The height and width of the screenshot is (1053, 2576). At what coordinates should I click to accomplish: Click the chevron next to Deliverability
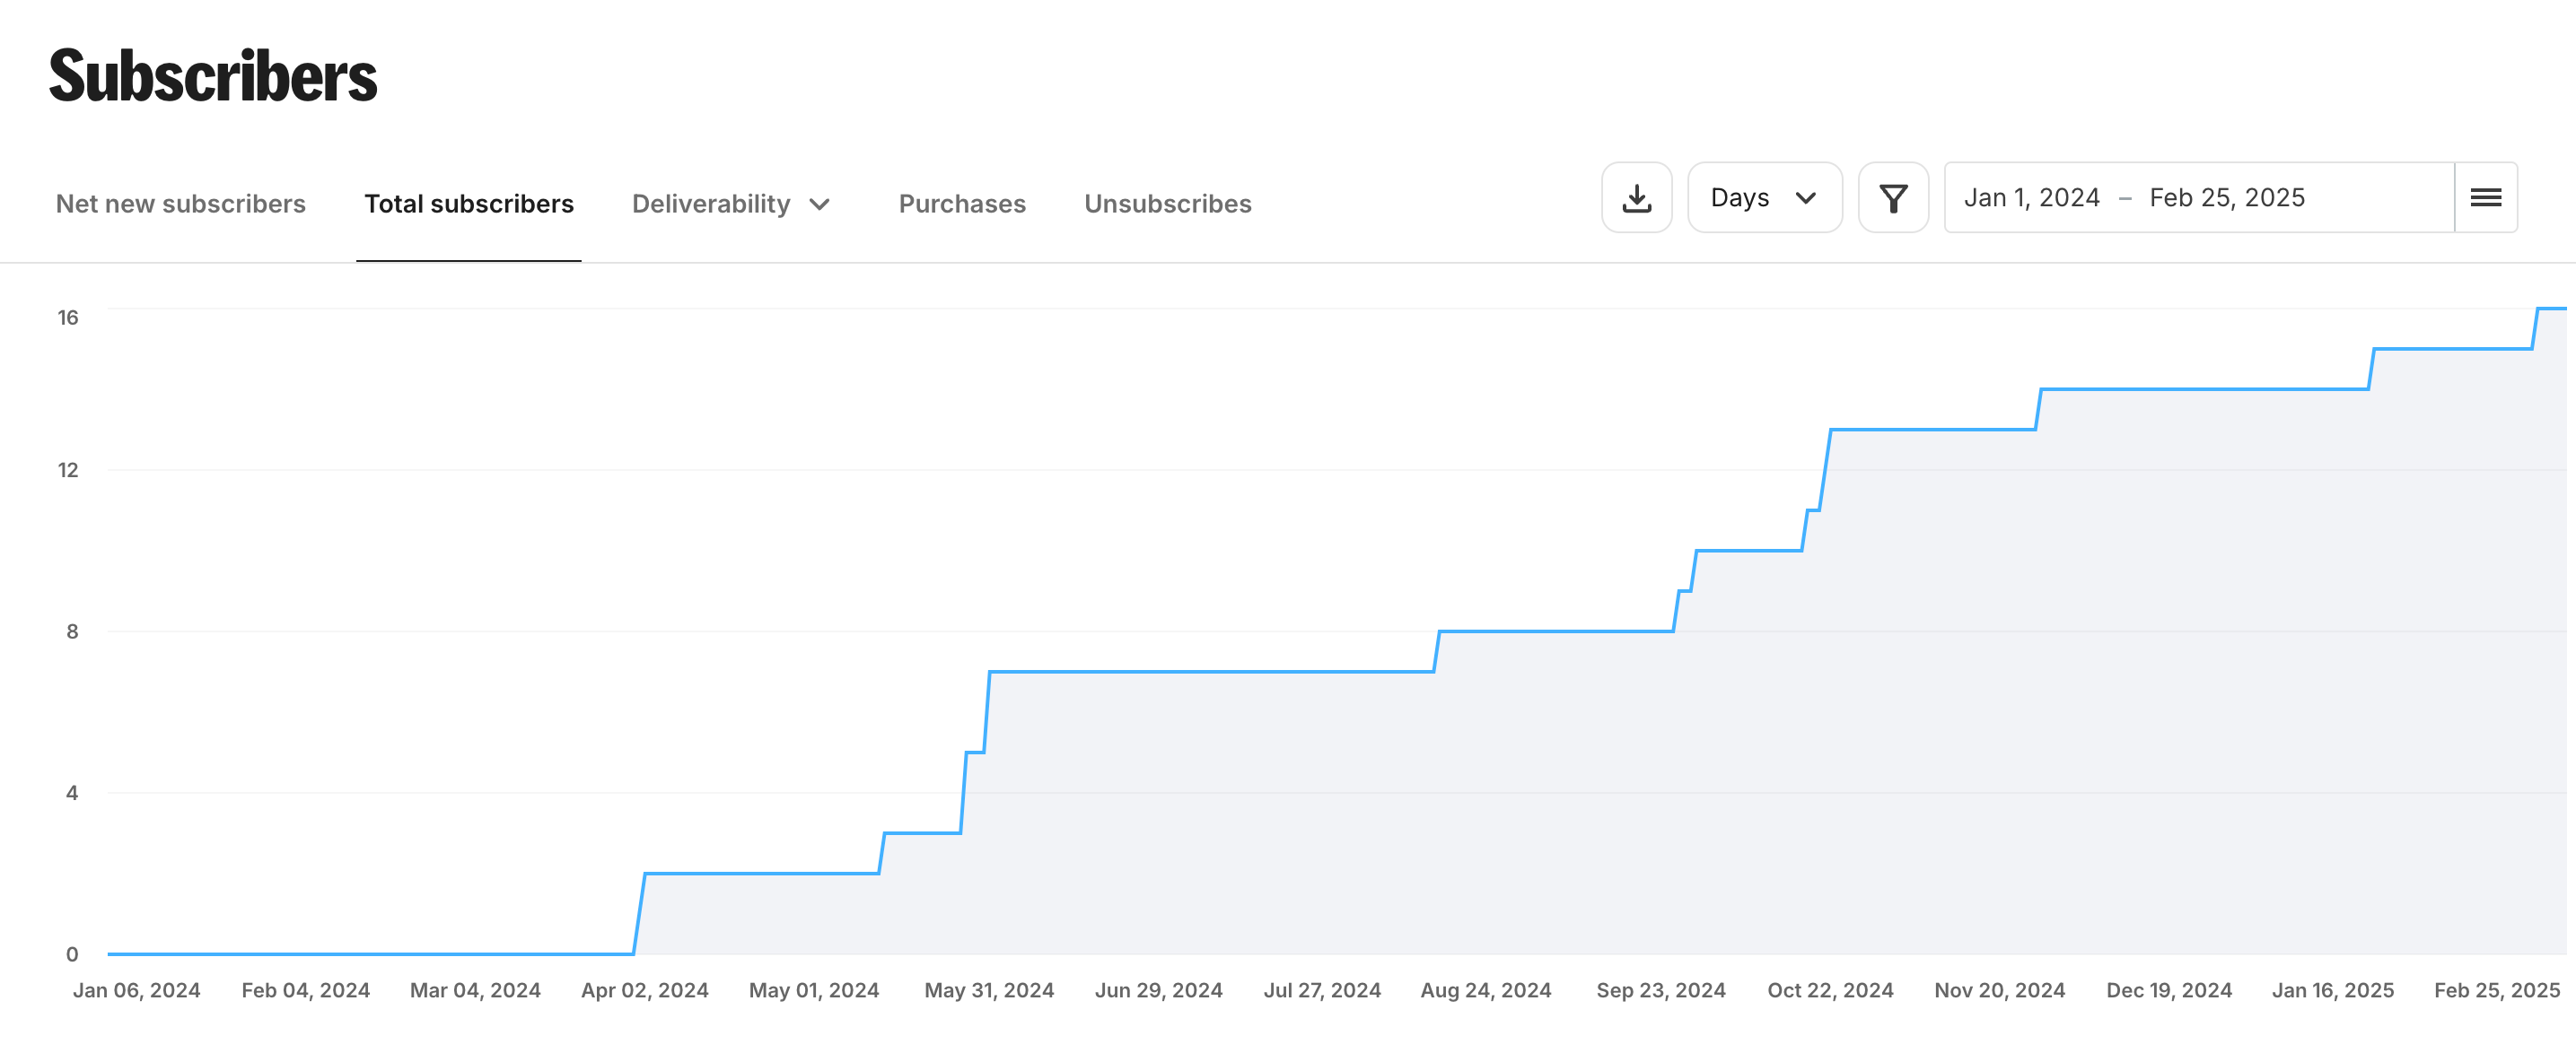click(x=820, y=205)
